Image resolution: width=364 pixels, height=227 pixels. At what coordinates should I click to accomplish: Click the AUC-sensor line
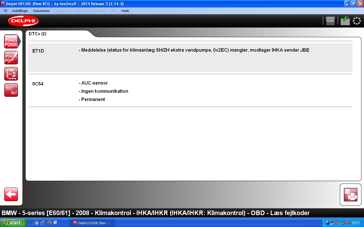click(93, 83)
